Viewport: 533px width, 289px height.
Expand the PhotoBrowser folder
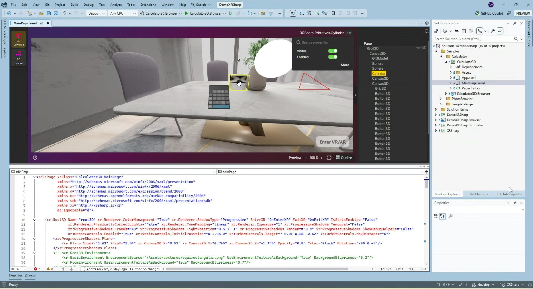click(x=441, y=99)
